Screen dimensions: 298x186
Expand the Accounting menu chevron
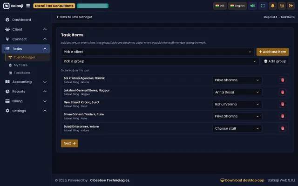coord(45,82)
